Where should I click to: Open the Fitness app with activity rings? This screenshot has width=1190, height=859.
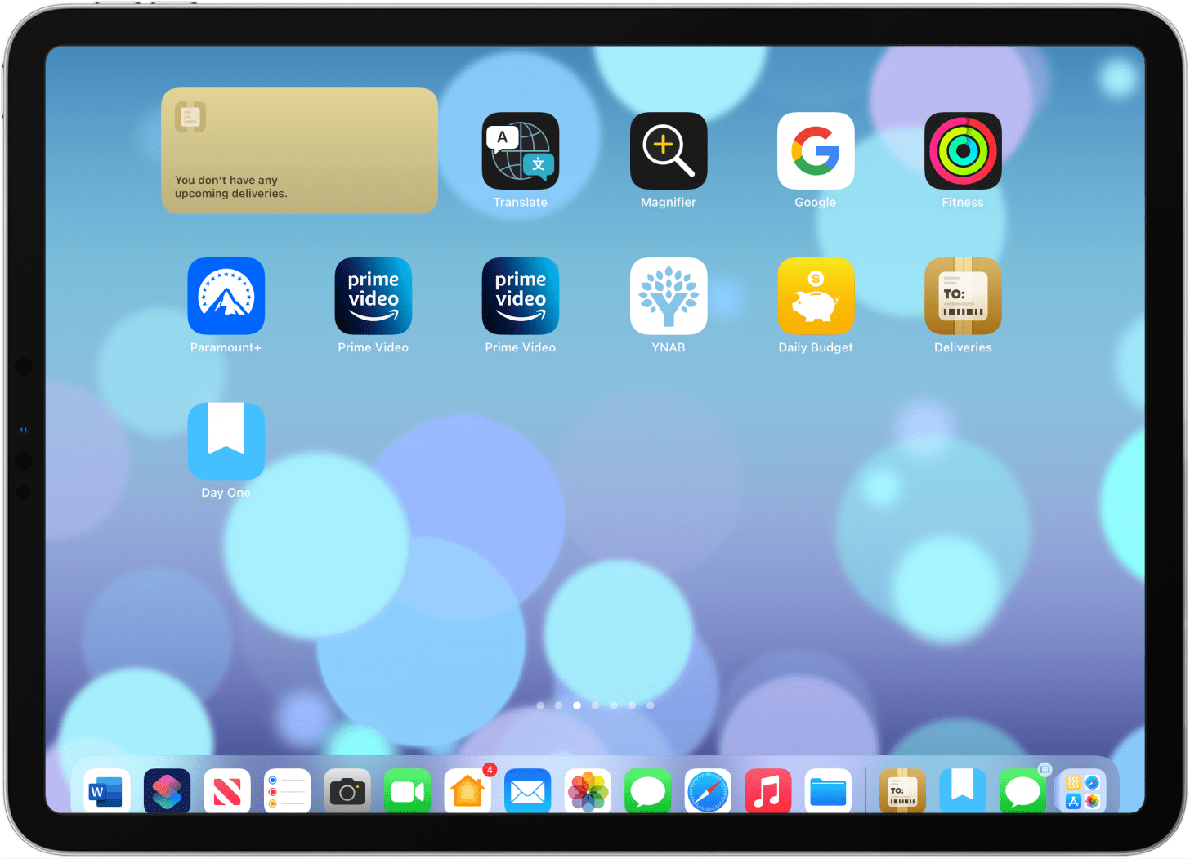963,150
